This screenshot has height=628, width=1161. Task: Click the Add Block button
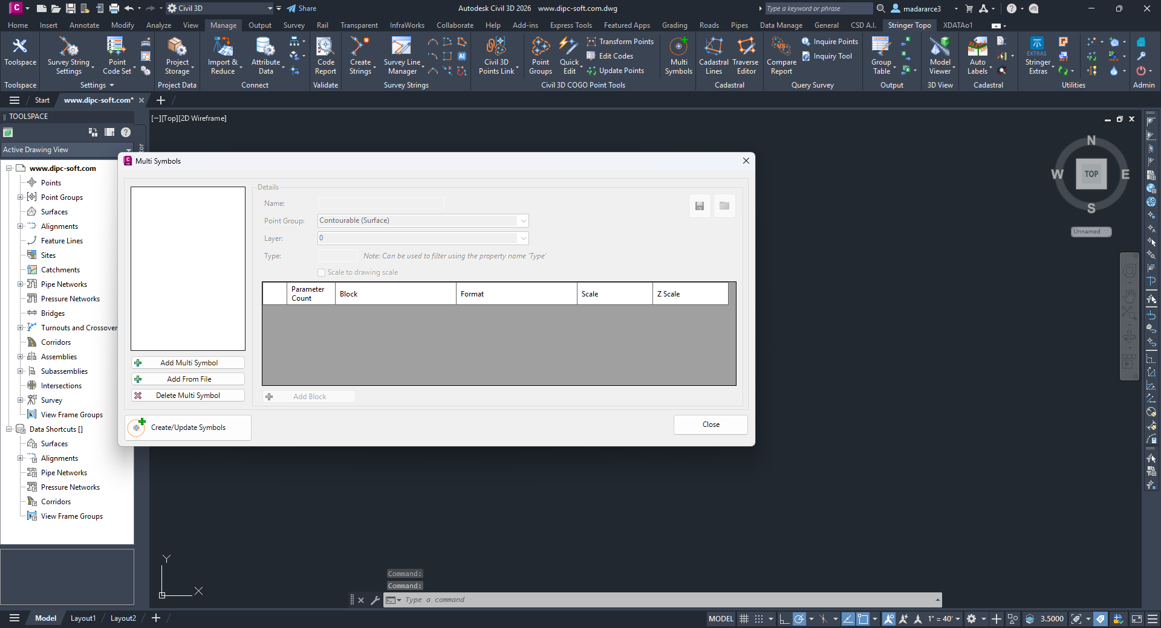(x=309, y=397)
